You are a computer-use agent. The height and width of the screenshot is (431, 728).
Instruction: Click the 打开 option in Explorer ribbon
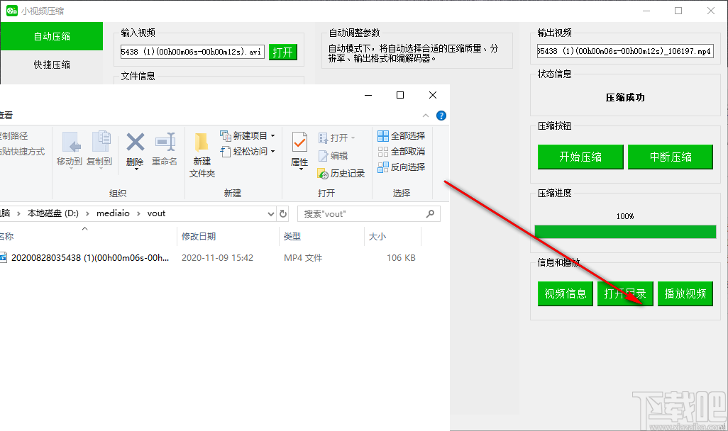coord(336,138)
